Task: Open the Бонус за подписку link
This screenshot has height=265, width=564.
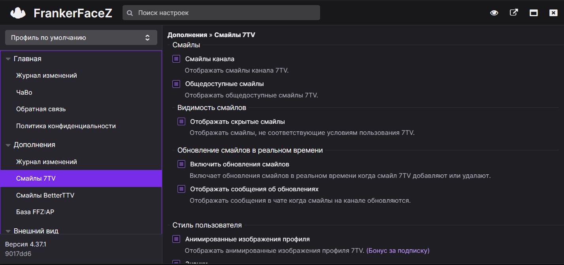Action: (398, 250)
